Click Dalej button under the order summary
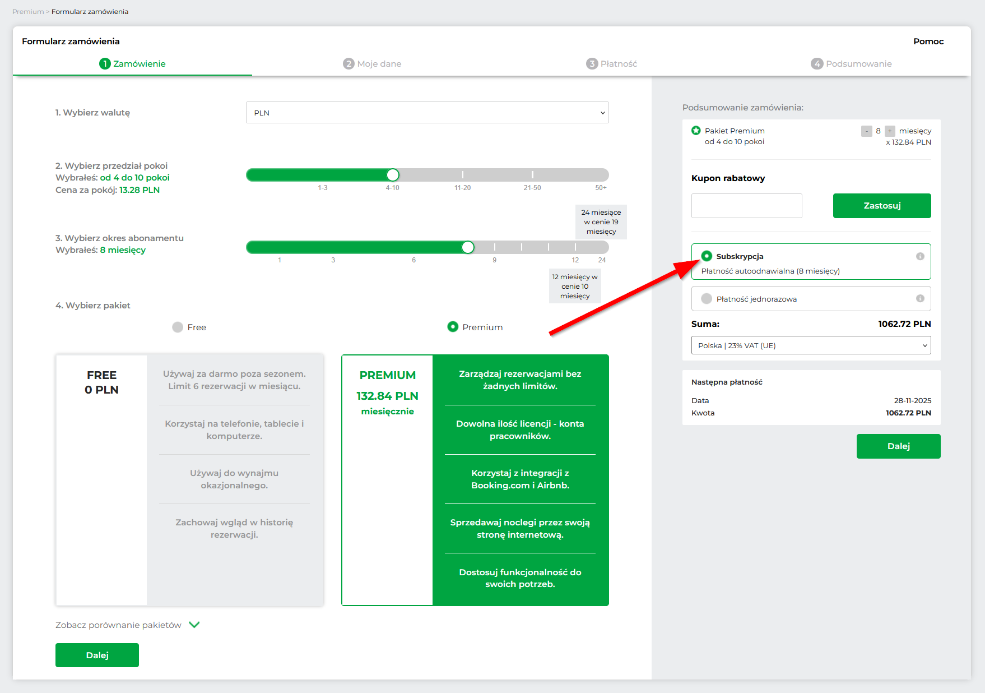The width and height of the screenshot is (985, 693). (x=899, y=446)
